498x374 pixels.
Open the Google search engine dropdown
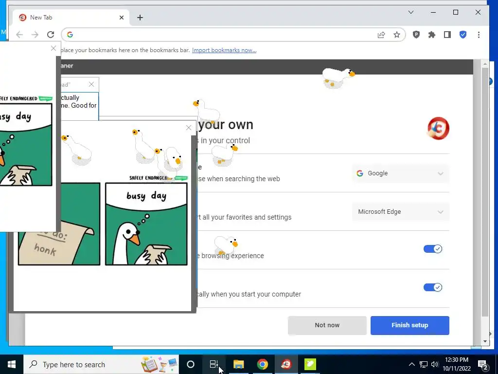point(401,173)
